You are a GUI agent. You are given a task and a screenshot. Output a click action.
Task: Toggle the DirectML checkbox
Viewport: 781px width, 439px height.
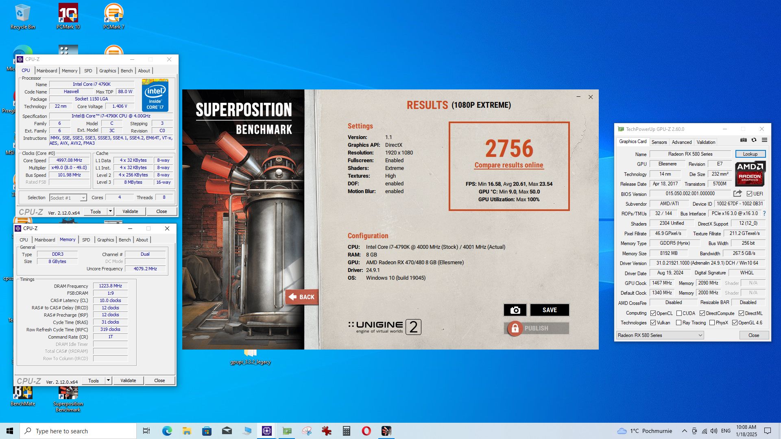741,313
